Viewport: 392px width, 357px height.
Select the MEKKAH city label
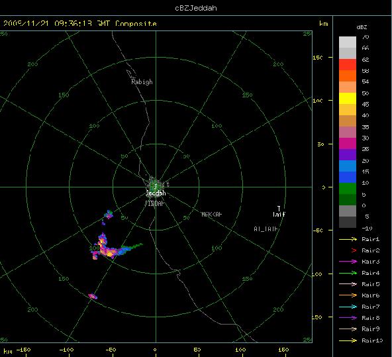click(211, 214)
